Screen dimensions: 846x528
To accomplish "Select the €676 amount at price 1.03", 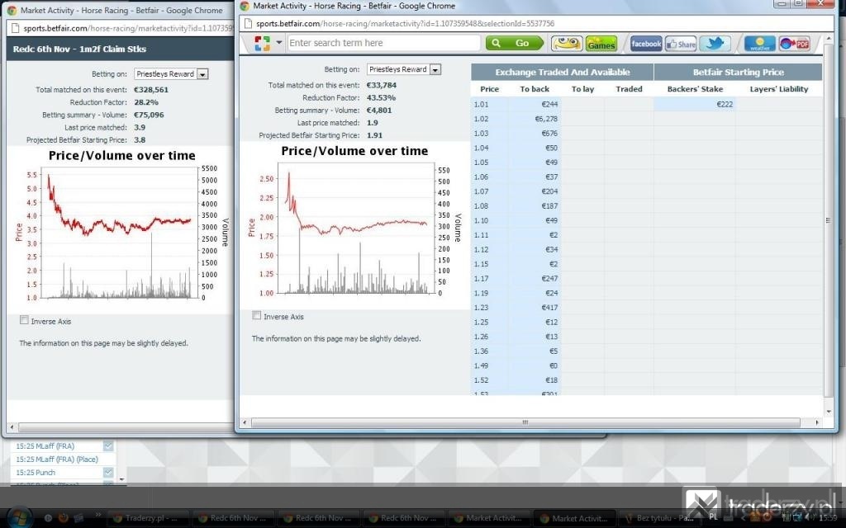I will click(549, 133).
